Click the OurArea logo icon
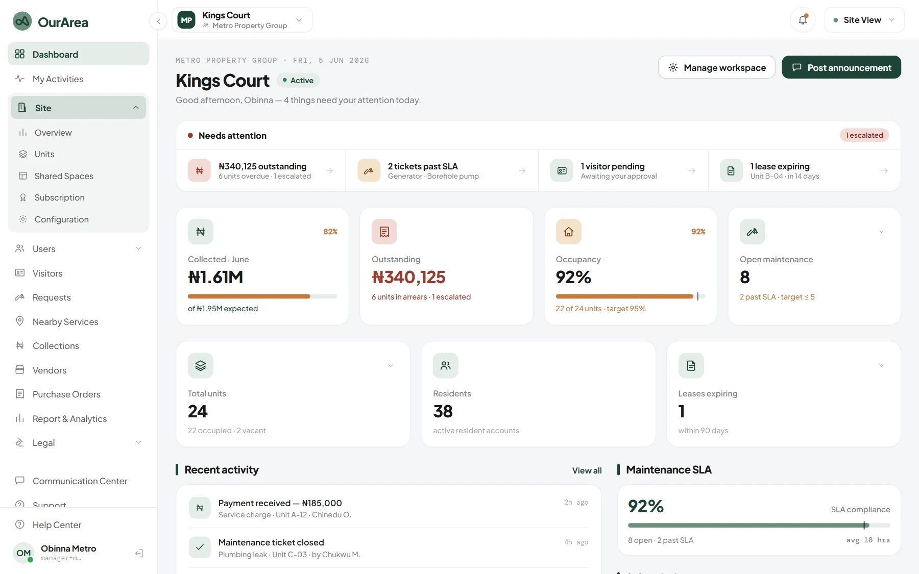 click(22, 21)
